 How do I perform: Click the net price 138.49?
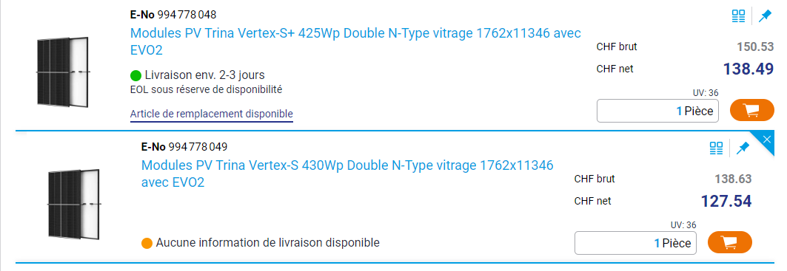pyautogui.click(x=749, y=69)
